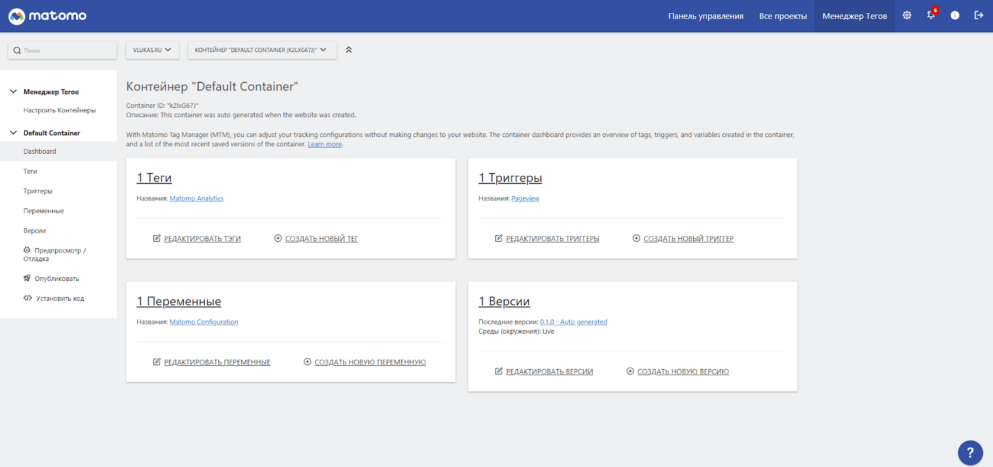
Task: Click Publish rocket item in sidebar
Action: 56,278
